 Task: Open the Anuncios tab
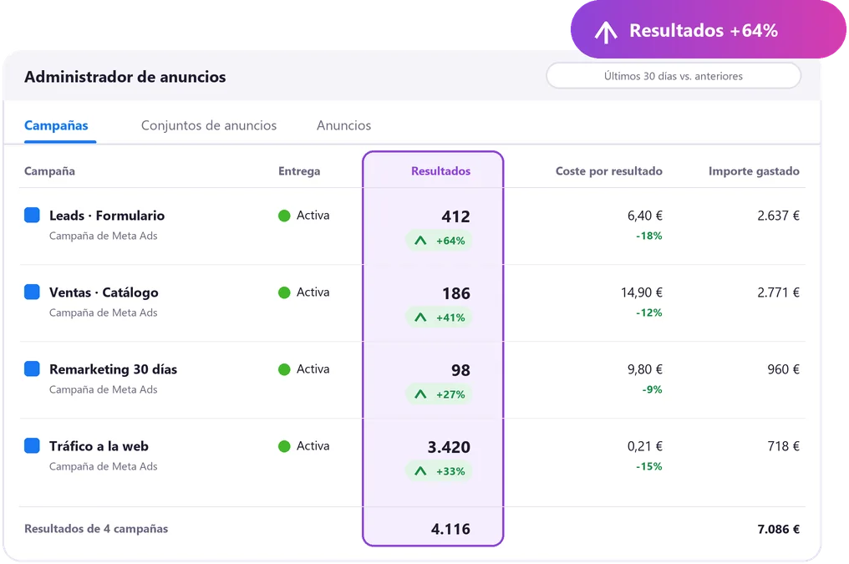[343, 125]
